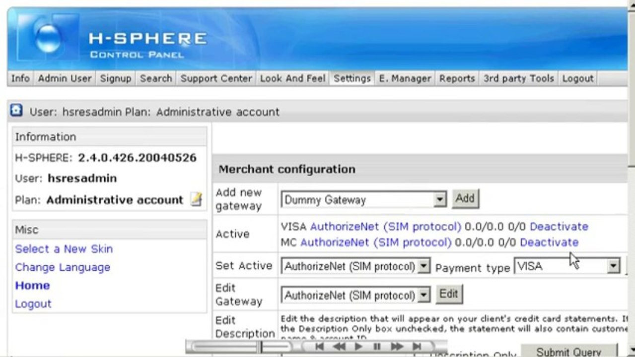The height and width of the screenshot is (357, 635).
Task: Click the Misc panel header
Action: 109,230
